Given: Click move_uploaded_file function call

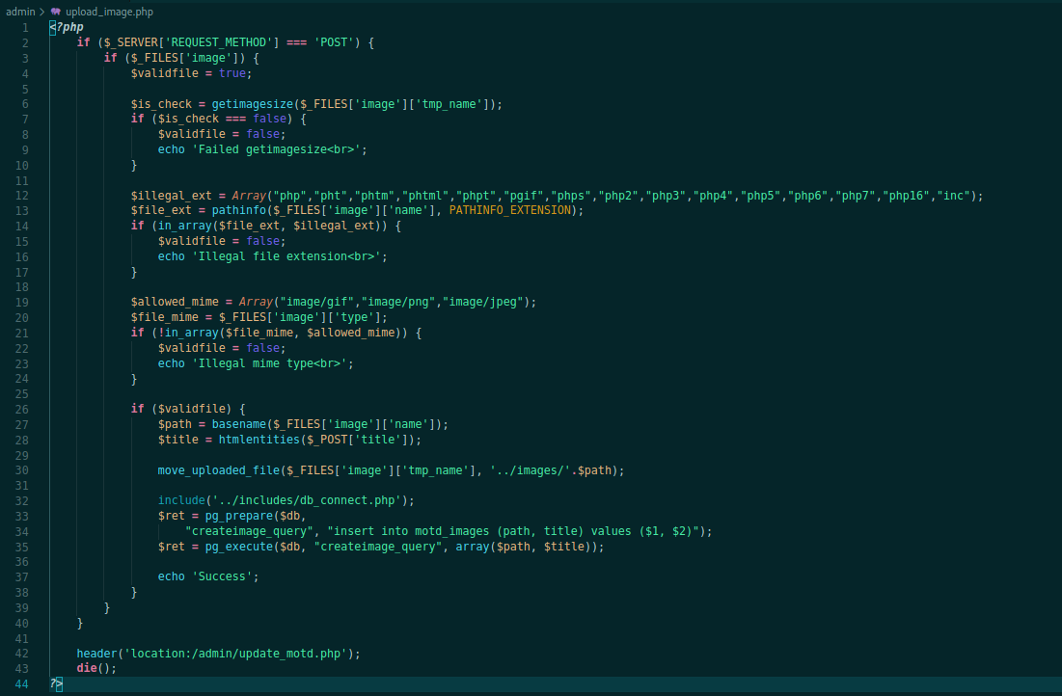Looking at the screenshot, I should coord(219,469).
